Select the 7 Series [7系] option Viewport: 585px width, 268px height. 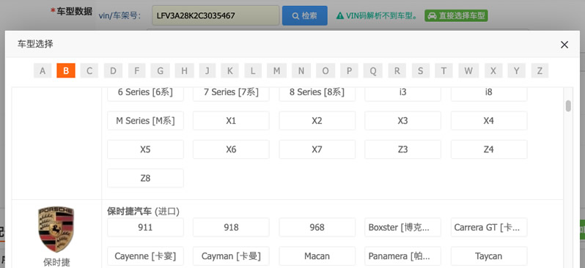231,92
